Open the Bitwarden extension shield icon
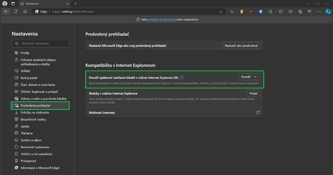Screen dimensions: 333x175 tap(261, 12)
